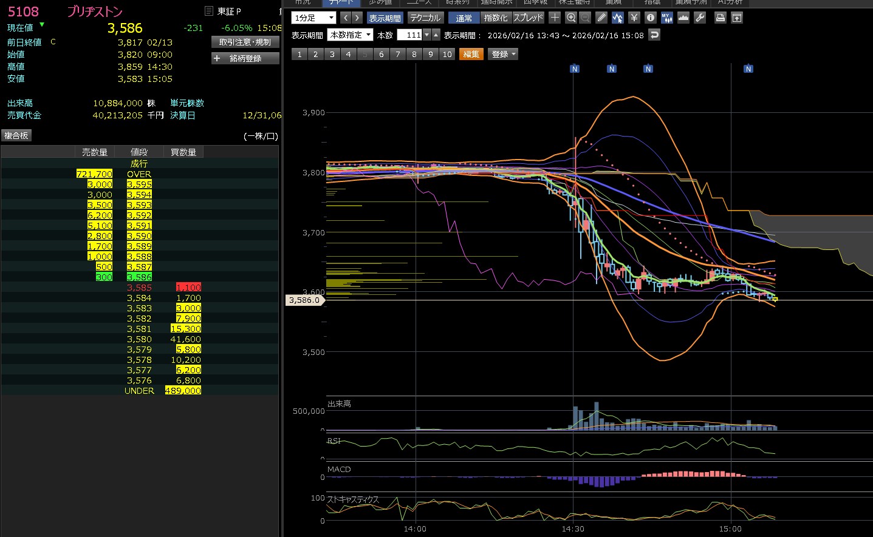Open the 本数指定 display period dropdown

tap(350, 35)
